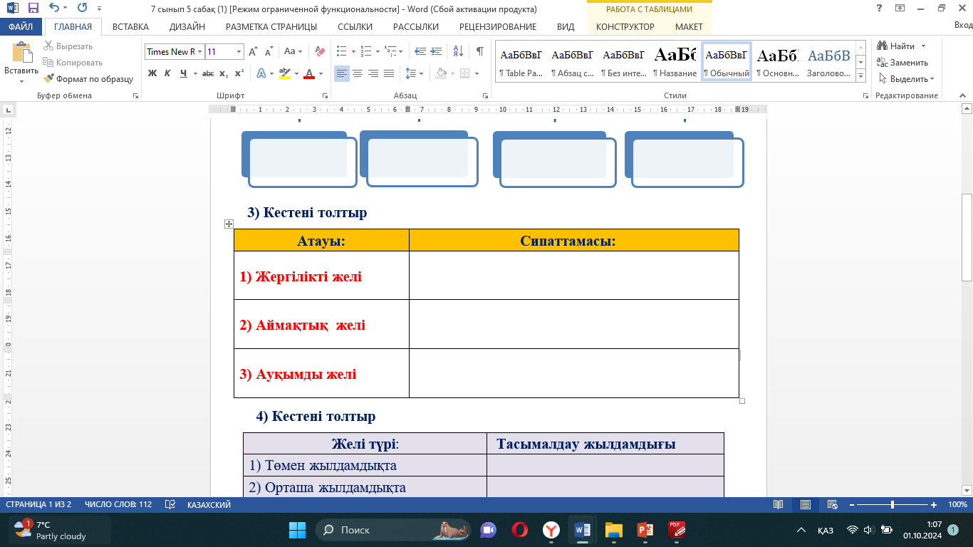Click the Format Painter (Формат по образцу) brush
The image size is (973, 547).
pos(88,79)
